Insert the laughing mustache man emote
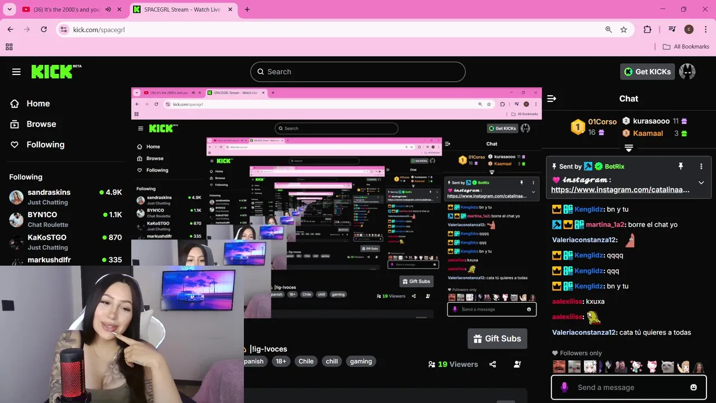This screenshot has height=403, width=716. (x=559, y=367)
